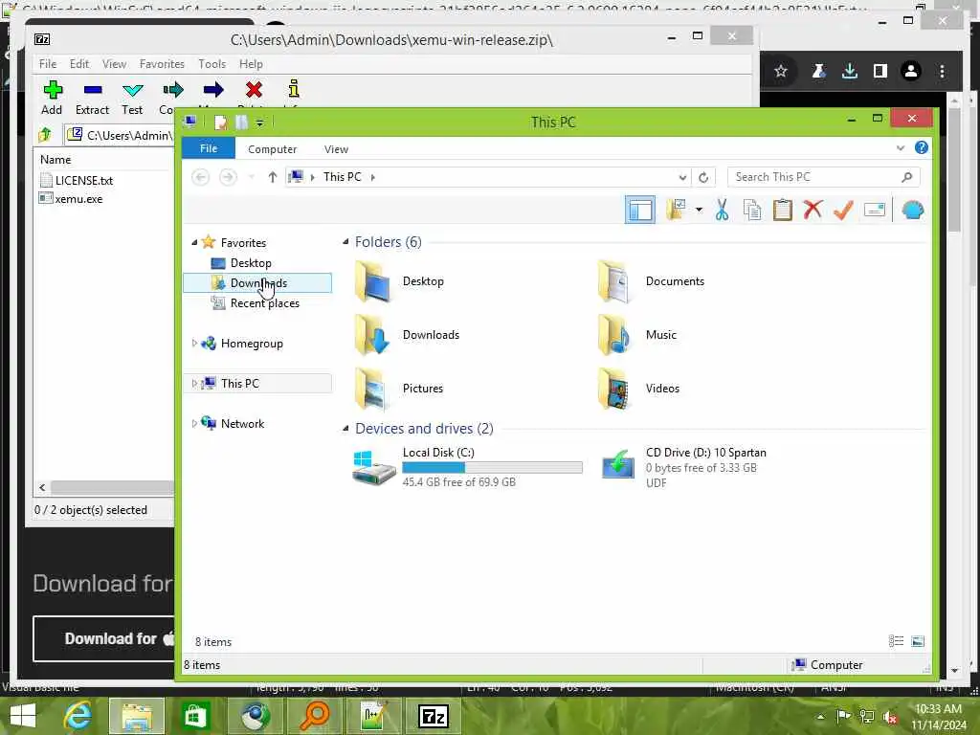Expand the ribbon with the chevron arrow
Screen dimensions: 980x735
(x=900, y=148)
